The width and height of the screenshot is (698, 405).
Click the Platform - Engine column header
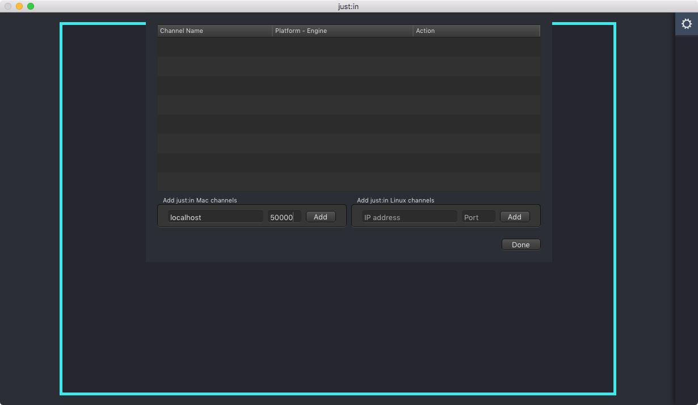pyautogui.click(x=343, y=31)
